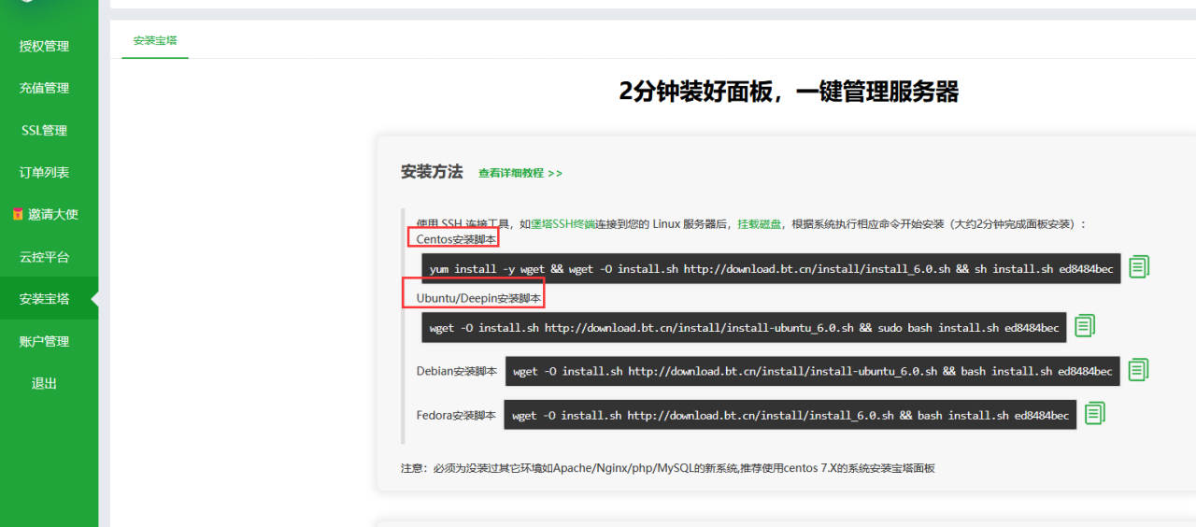Screen dimensions: 1196x527
Task: Open 账户管理 in the sidebar
Action: pos(44,341)
